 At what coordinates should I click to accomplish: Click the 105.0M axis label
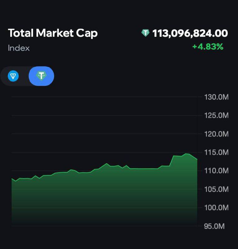pyautogui.click(x=216, y=189)
